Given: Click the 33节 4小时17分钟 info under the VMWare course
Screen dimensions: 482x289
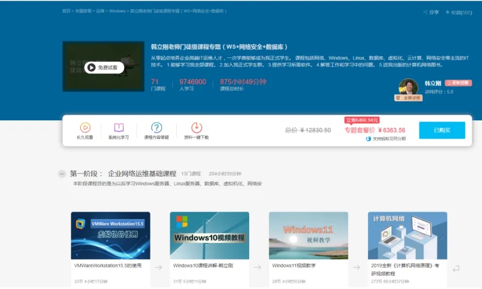Looking at the screenshot, I should (91, 281).
